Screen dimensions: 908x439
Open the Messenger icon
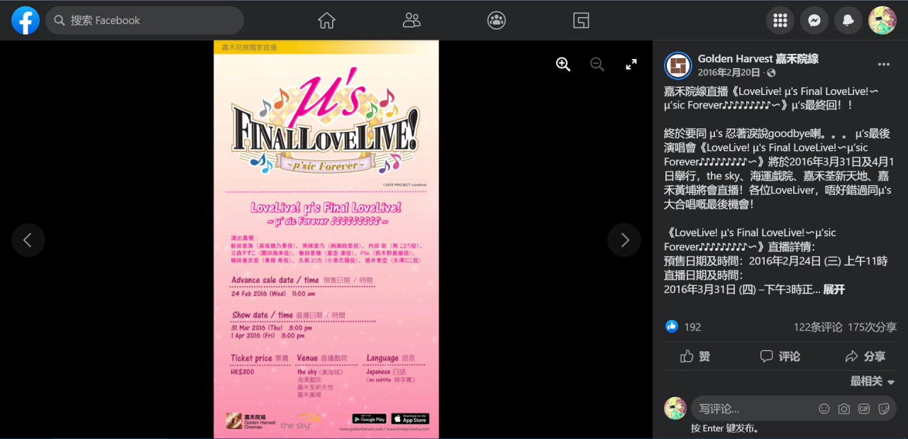(814, 21)
